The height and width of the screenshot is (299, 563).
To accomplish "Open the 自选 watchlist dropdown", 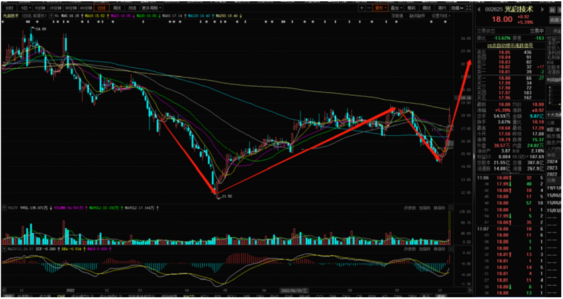I will pos(555,20).
